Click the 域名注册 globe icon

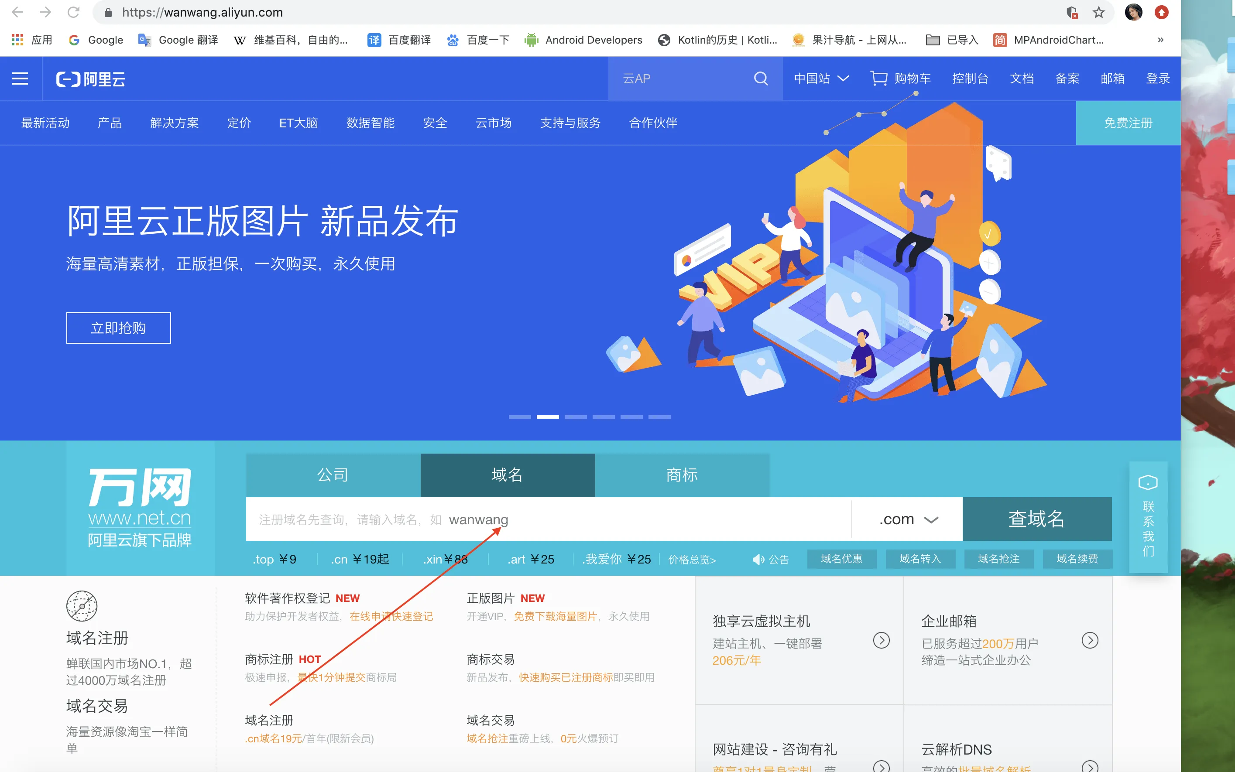(x=82, y=606)
